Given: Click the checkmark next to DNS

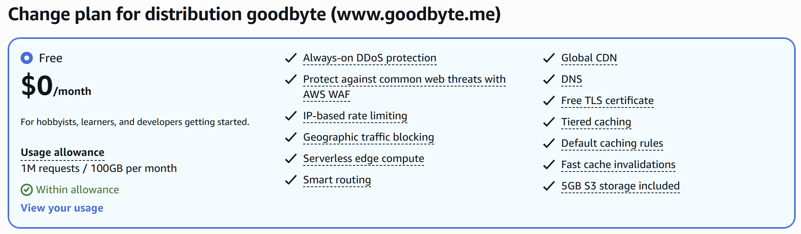Looking at the screenshot, I should 549,79.
